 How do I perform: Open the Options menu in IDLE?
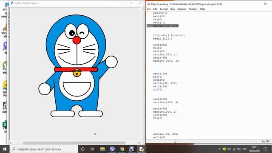pos(181,9)
